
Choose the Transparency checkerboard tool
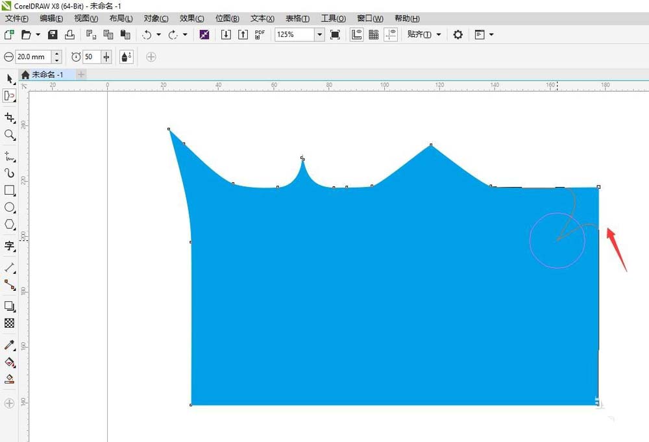coord(10,323)
